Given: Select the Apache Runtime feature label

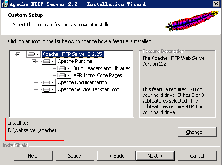Looking at the screenshot, I should pos(75,61).
